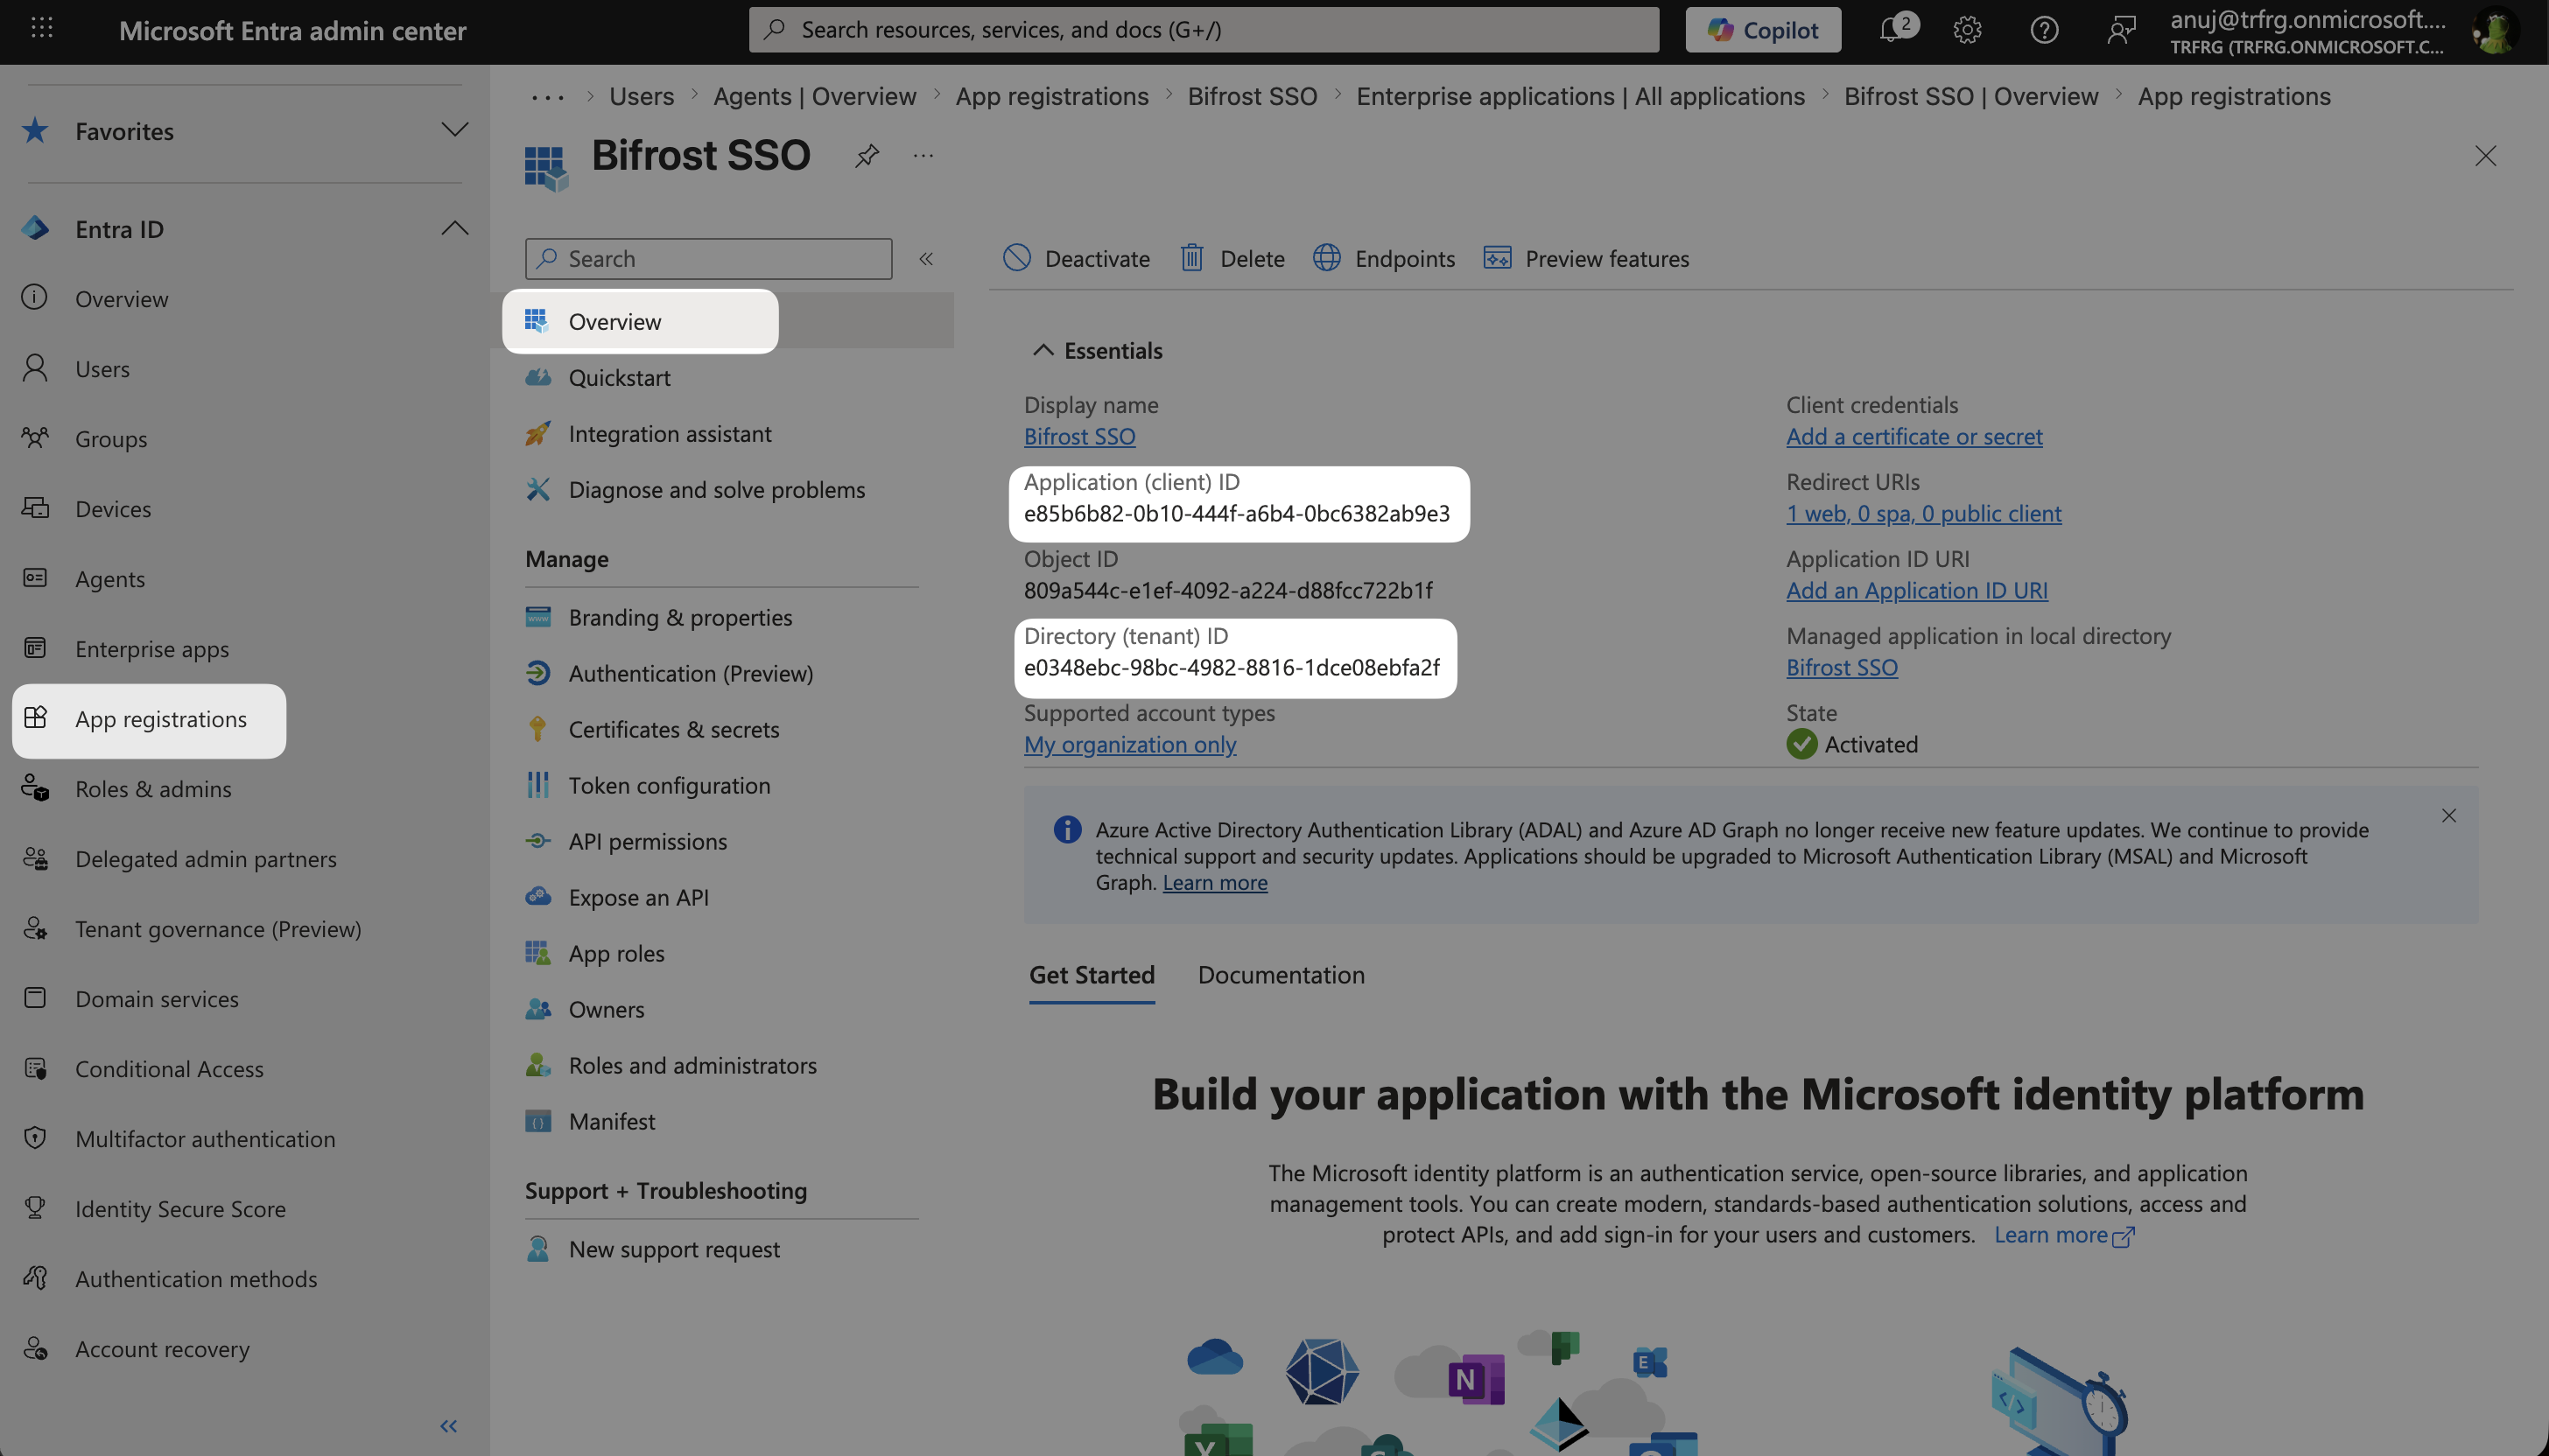Screen dimensions: 2549x1456
Task: Focus the search resources and docs field
Action: click(1204, 30)
